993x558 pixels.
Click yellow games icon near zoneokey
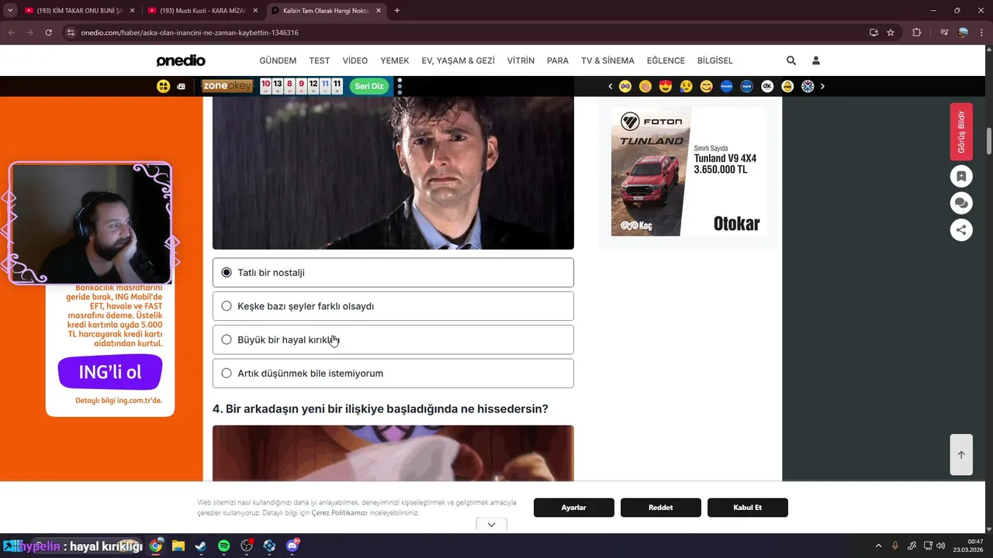coord(163,86)
